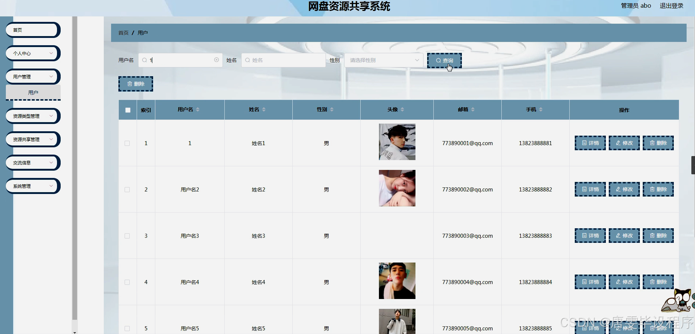695x334 pixels.
Task: Expand the 交流信息 sidebar menu
Action: point(33,163)
